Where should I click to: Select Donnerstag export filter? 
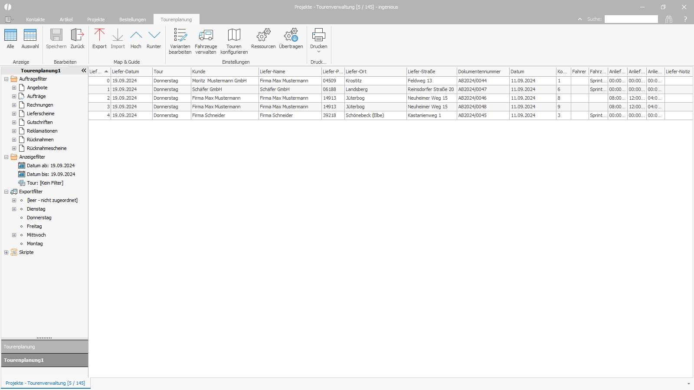(39, 218)
